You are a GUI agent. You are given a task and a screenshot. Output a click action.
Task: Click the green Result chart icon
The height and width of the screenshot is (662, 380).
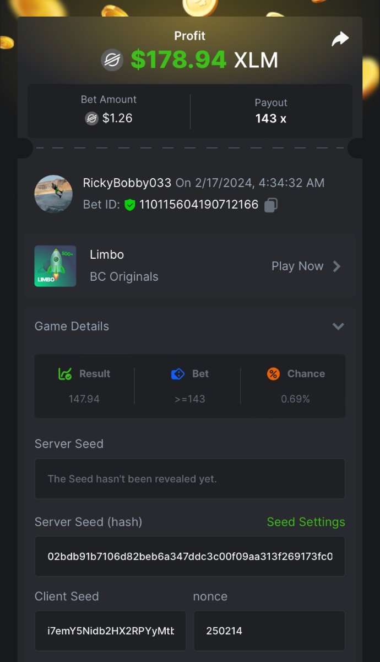[65, 373]
